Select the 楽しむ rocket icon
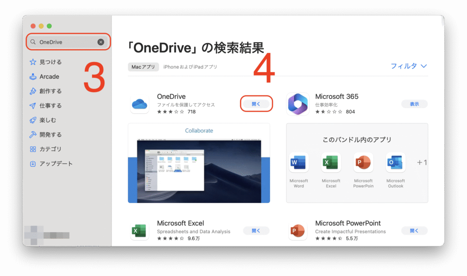 tap(33, 120)
